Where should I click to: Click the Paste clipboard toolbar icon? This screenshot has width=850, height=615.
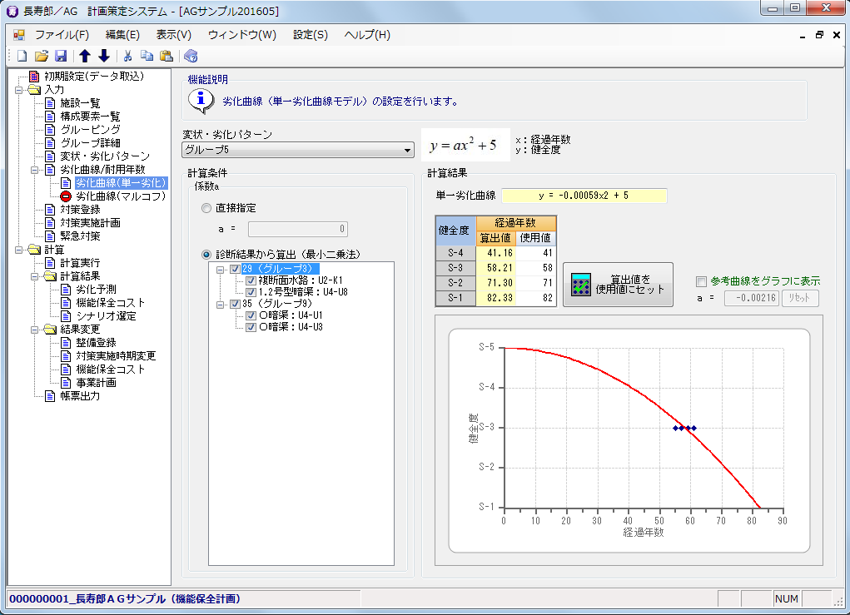(x=167, y=56)
